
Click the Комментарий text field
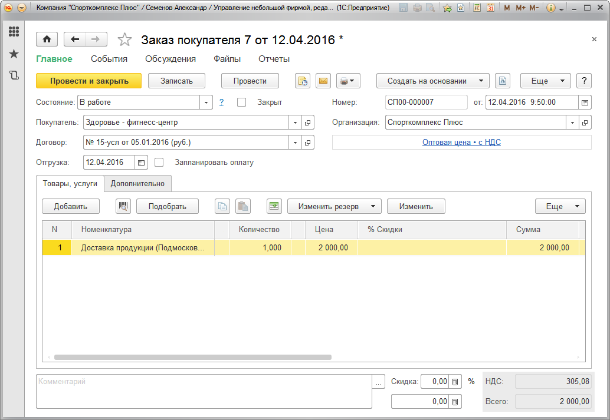204,391
